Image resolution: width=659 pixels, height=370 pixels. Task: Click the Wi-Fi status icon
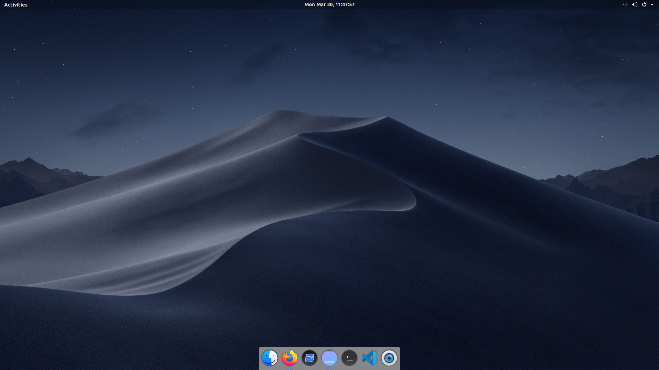coord(625,4)
